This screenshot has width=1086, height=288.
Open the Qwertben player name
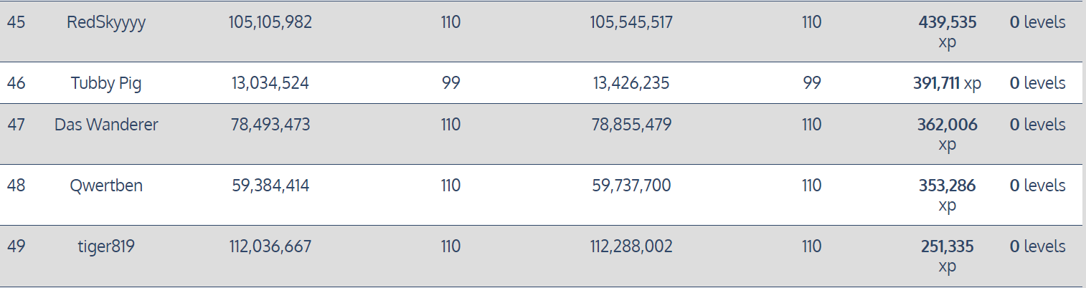[x=106, y=186]
